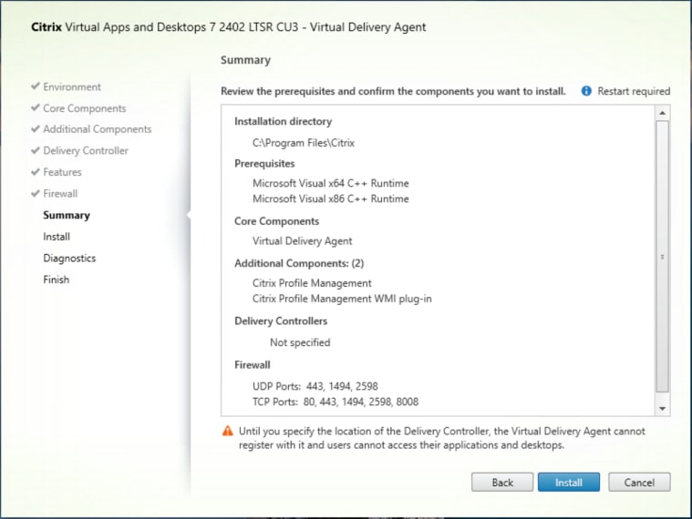Go to Additional Components sidebar step
Screen dimensions: 692x519
tap(97, 129)
